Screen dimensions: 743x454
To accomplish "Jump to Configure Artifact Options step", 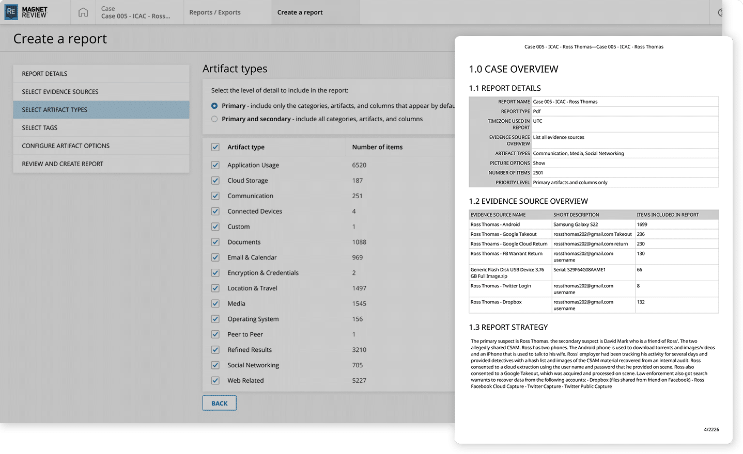I will click(x=101, y=146).
